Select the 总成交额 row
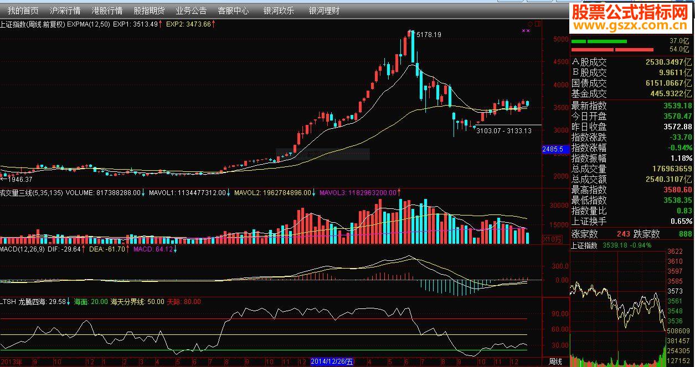 (x=632, y=179)
